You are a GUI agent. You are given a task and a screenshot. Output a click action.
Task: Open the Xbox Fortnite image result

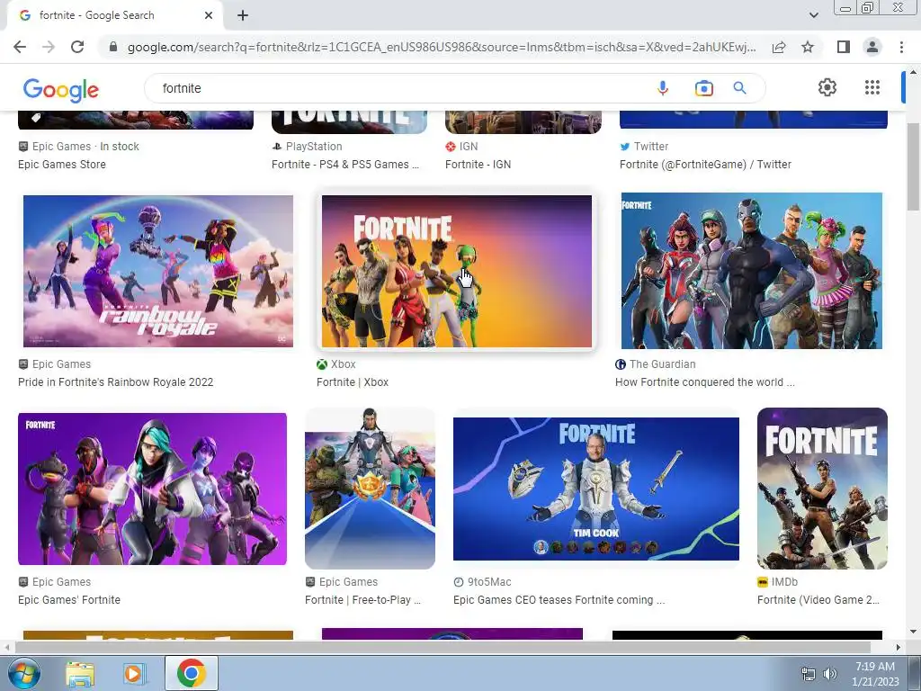click(456, 271)
